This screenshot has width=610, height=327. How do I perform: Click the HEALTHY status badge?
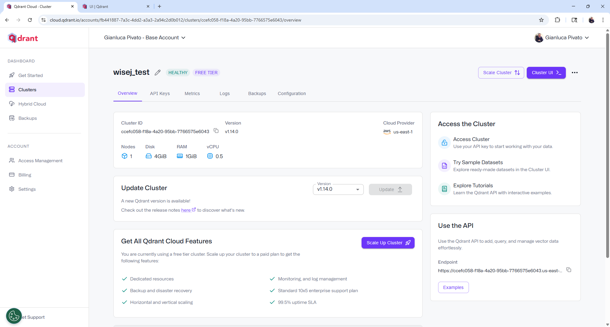click(x=178, y=73)
